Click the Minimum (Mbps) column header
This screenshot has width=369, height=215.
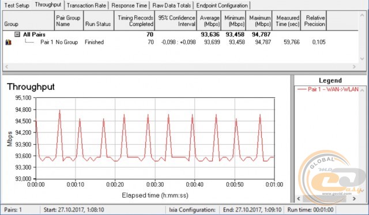234,21
